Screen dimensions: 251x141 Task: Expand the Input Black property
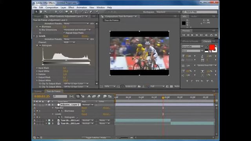pos(37,68)
